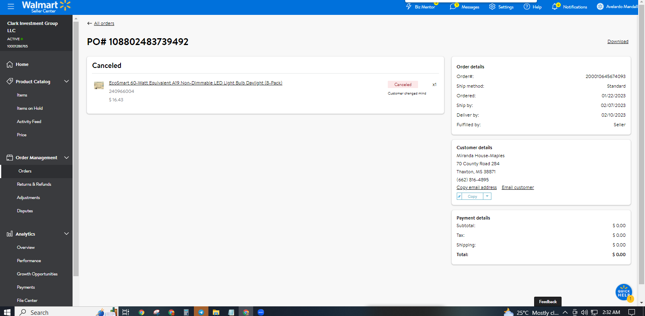Open the hamburger navigation menu
This screenshot has width=645, height=316.
click(x=11, y=6)
